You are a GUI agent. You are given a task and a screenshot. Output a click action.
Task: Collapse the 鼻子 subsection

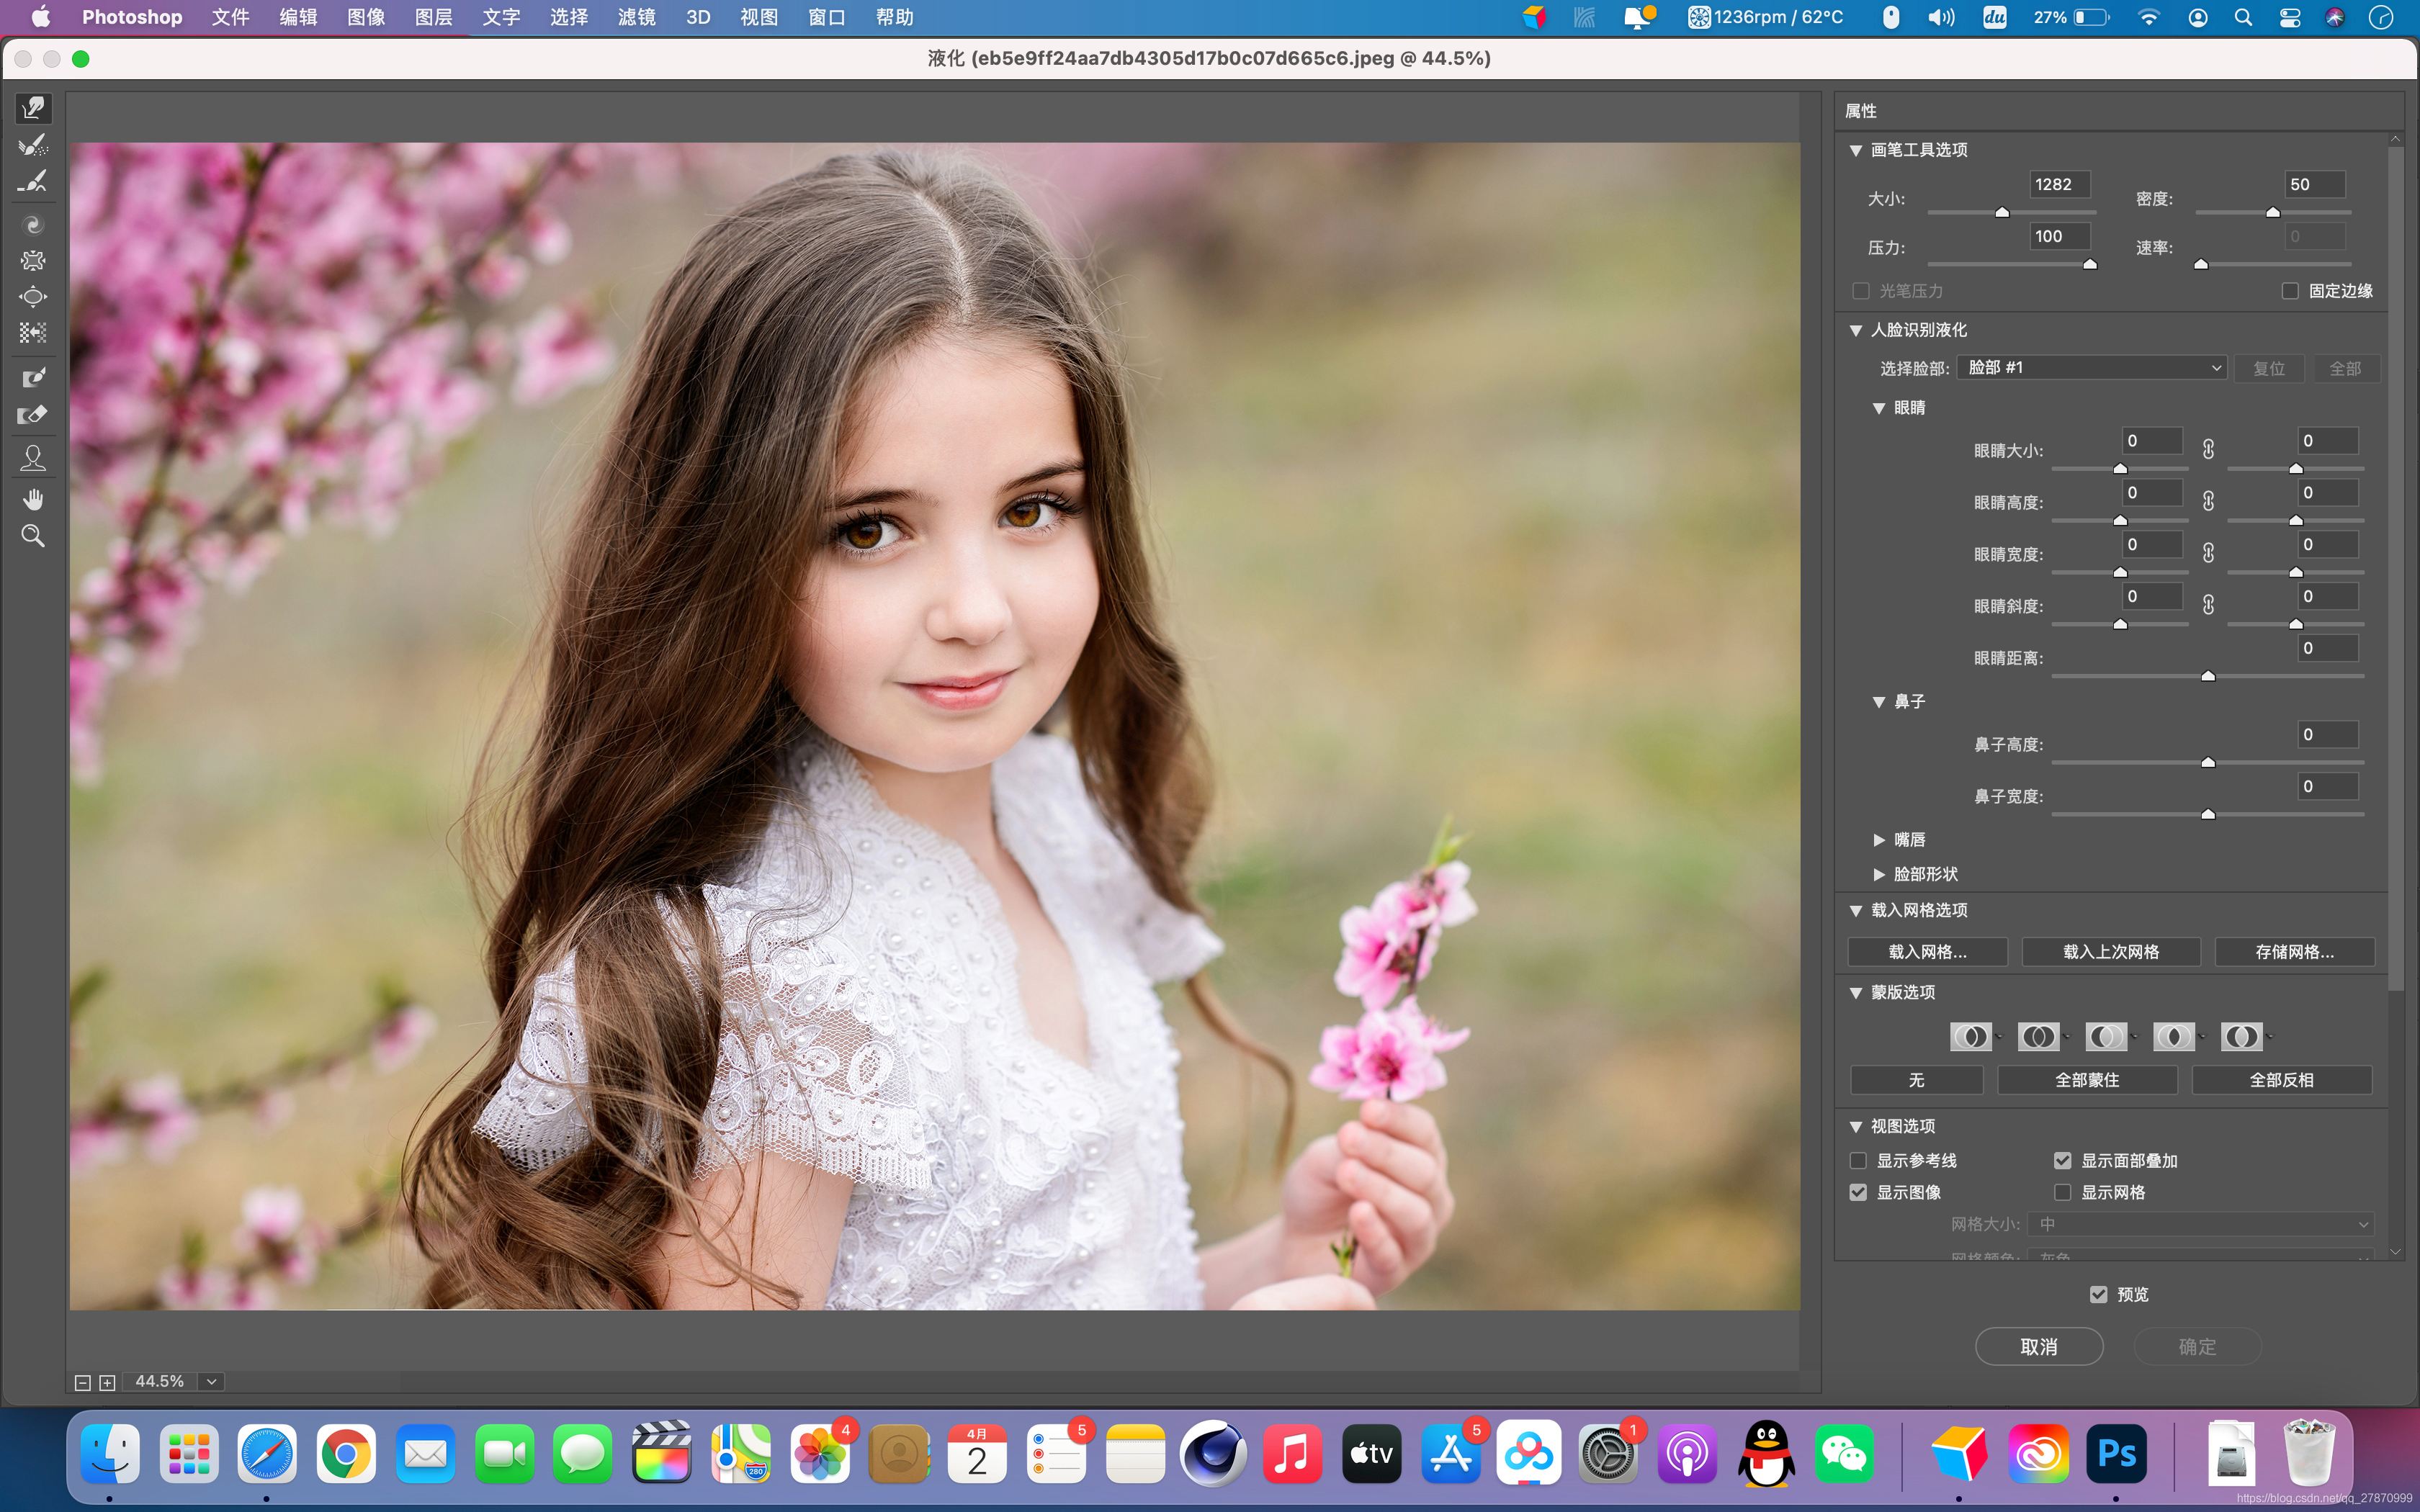pos(1879,702)
